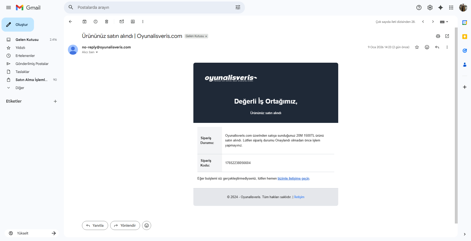
Task: Go to the newer conversation
Action: [x=423, y=22]
